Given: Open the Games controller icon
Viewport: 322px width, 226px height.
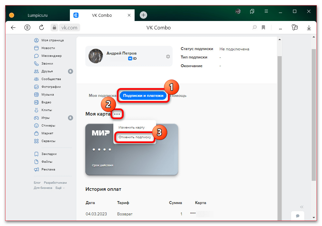Looking at the screenshot, I should click(36, 118).
